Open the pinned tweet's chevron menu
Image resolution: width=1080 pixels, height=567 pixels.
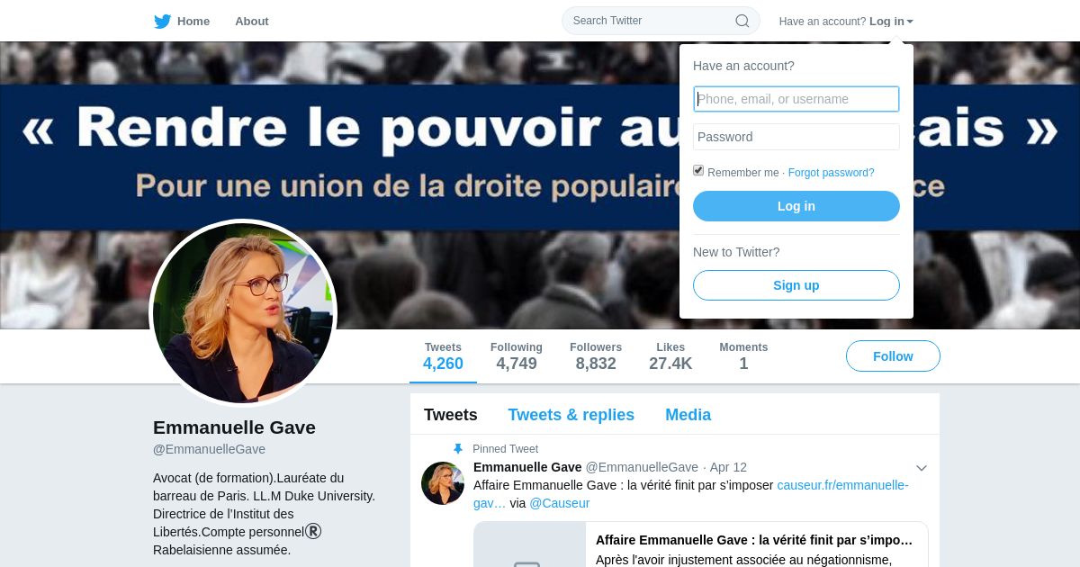(922, 468)
